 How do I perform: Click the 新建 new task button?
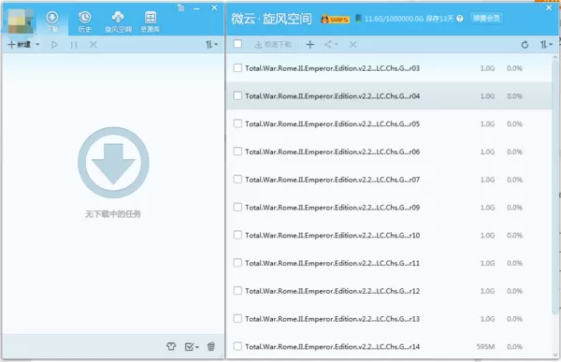20,45
